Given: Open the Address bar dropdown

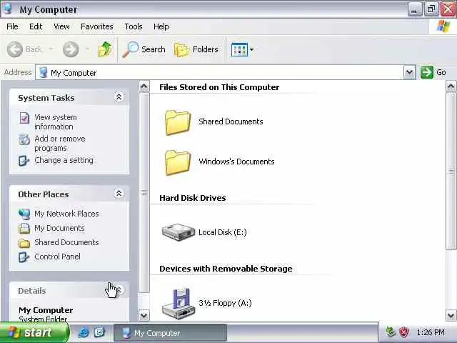Looking at the screenshot, I should pyautogui.click(x=409, y=72).
